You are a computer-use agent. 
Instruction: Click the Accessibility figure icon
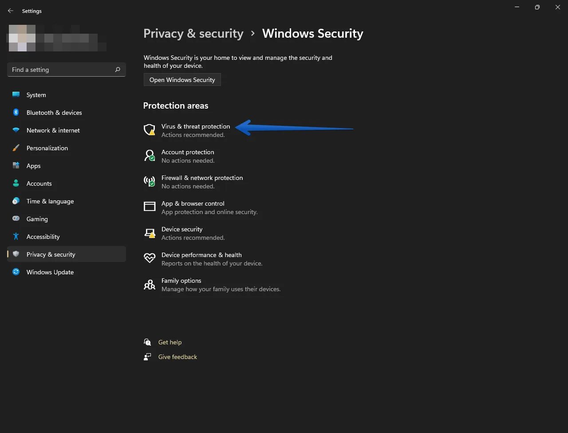point(16,237)
